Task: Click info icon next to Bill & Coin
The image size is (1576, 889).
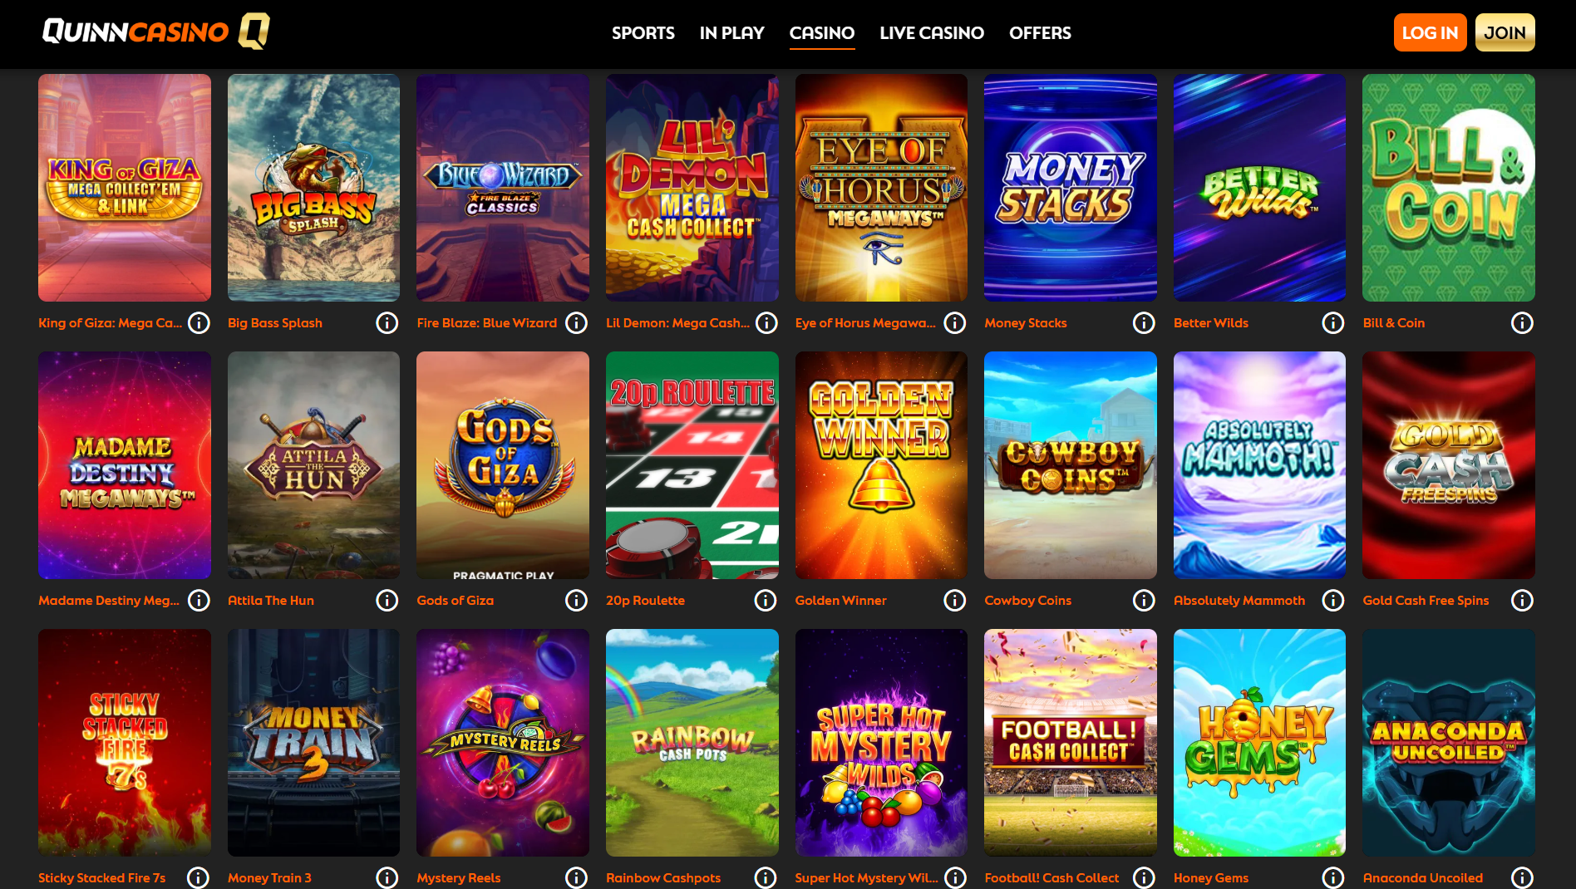Action: click(x=1522, y=322)
